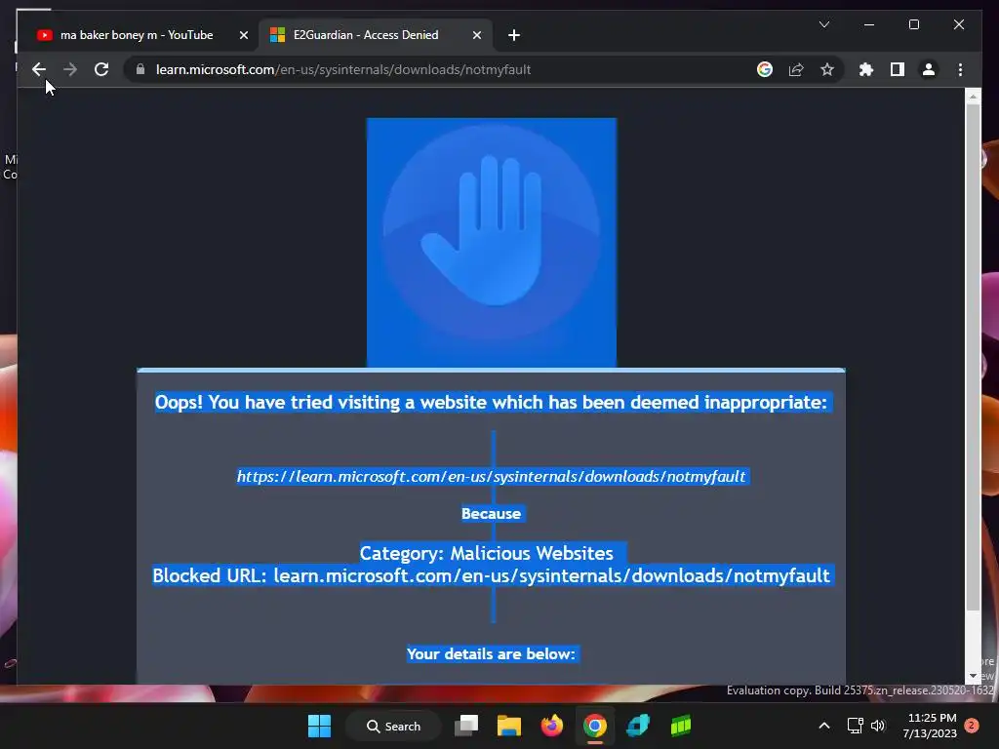Open a new browser tab
The width and height of the screenshot is (999, 749).
point(514,35)
